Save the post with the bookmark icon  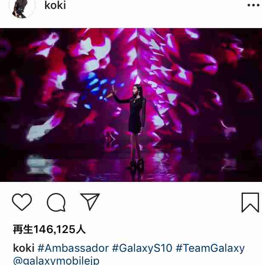point(250,202)
